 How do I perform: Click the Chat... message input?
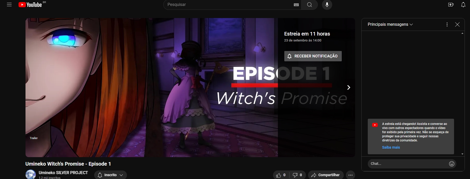[408, 164]
